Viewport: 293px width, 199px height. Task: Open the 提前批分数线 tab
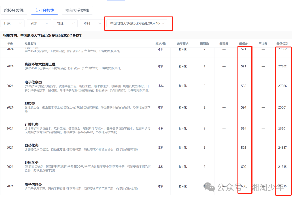pos(77,11)
